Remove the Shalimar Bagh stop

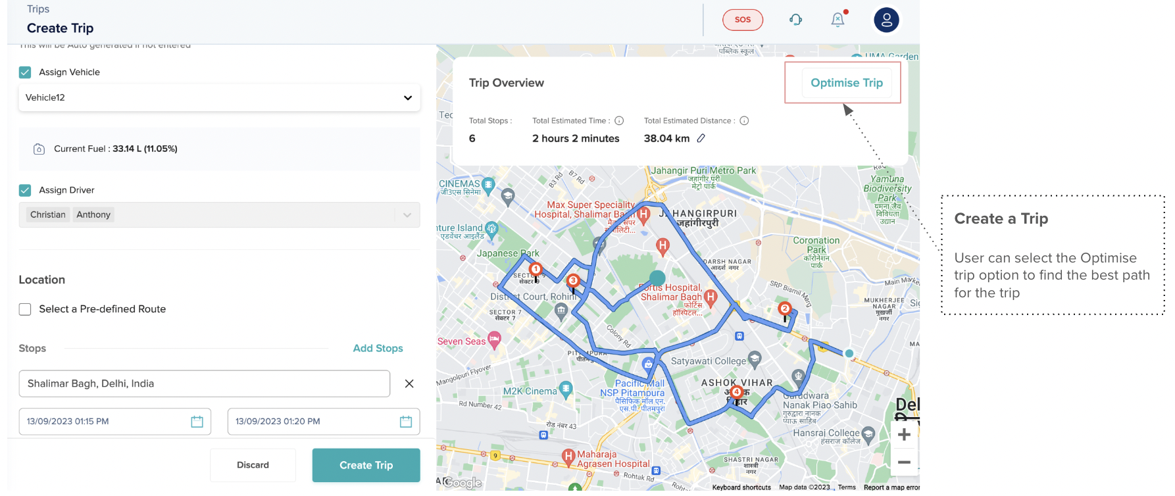(409, 384)
